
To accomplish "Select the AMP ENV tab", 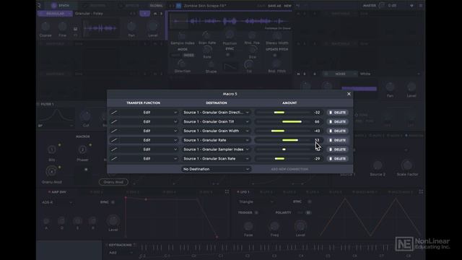I will [57, 192].
